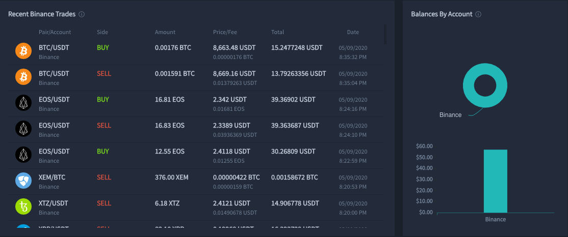Click the Bitcoin icon on the BUY row
This screenshot has height=237, width=568.
coord(23,52)
